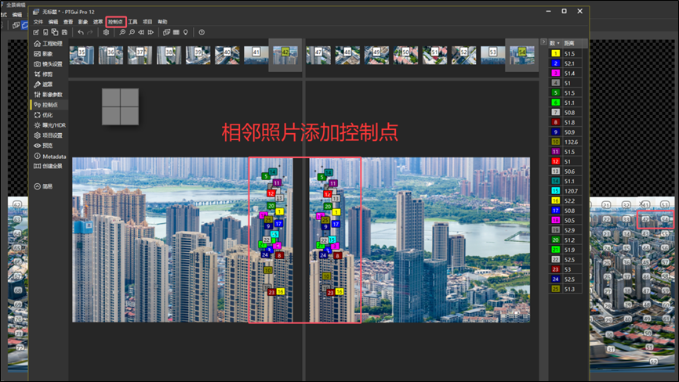Screen dimensions: 679x382
Task: Open the 查看 View menu
Action: tap(68, 22)
